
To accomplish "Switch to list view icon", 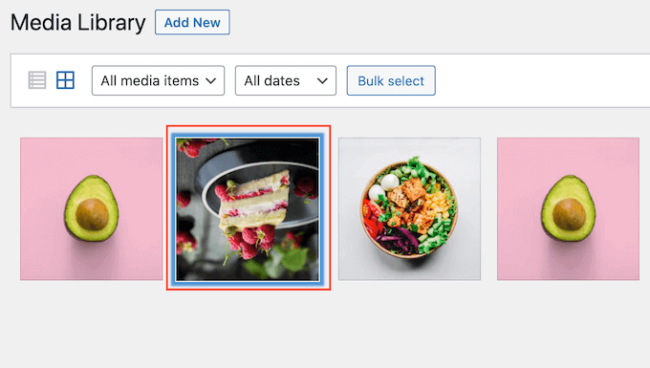I will pos(37,80).
